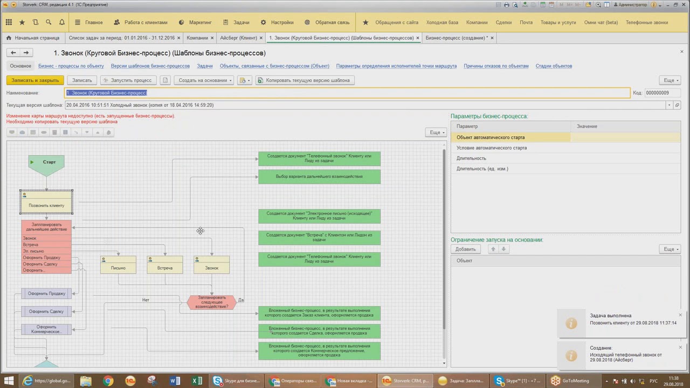Click the report document icon button
This screenshot has width=690, height=388.
click(x=165, y=80)
